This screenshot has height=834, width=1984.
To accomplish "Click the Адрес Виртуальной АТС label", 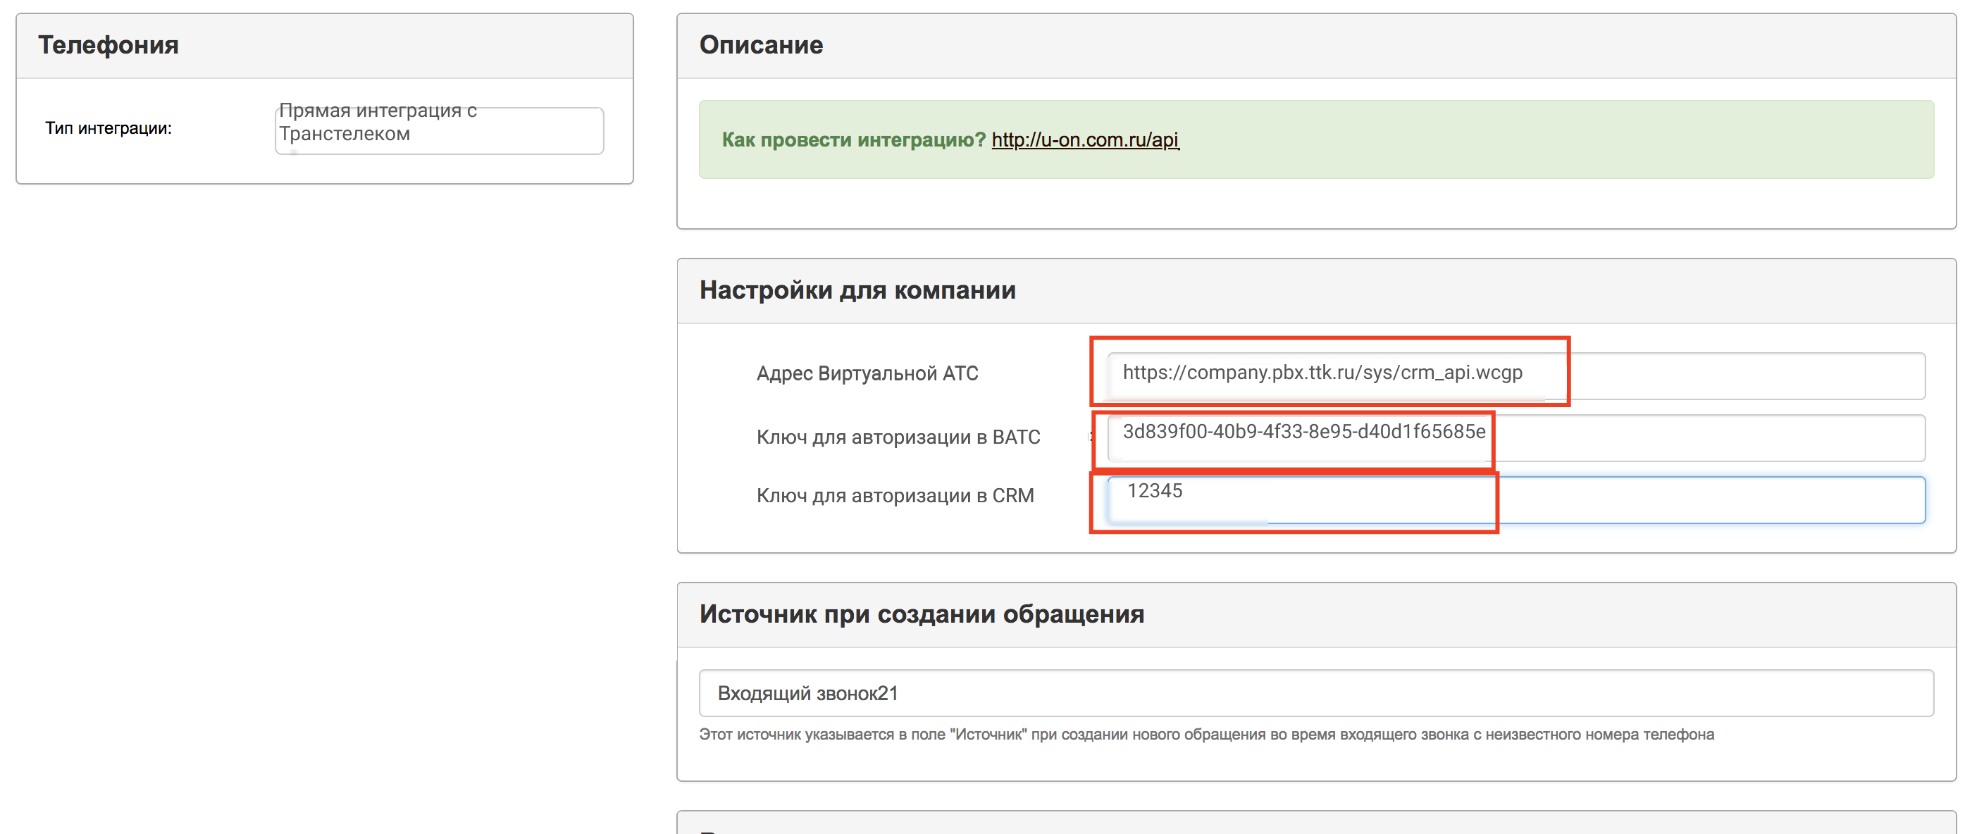I will tap(867, 373).
